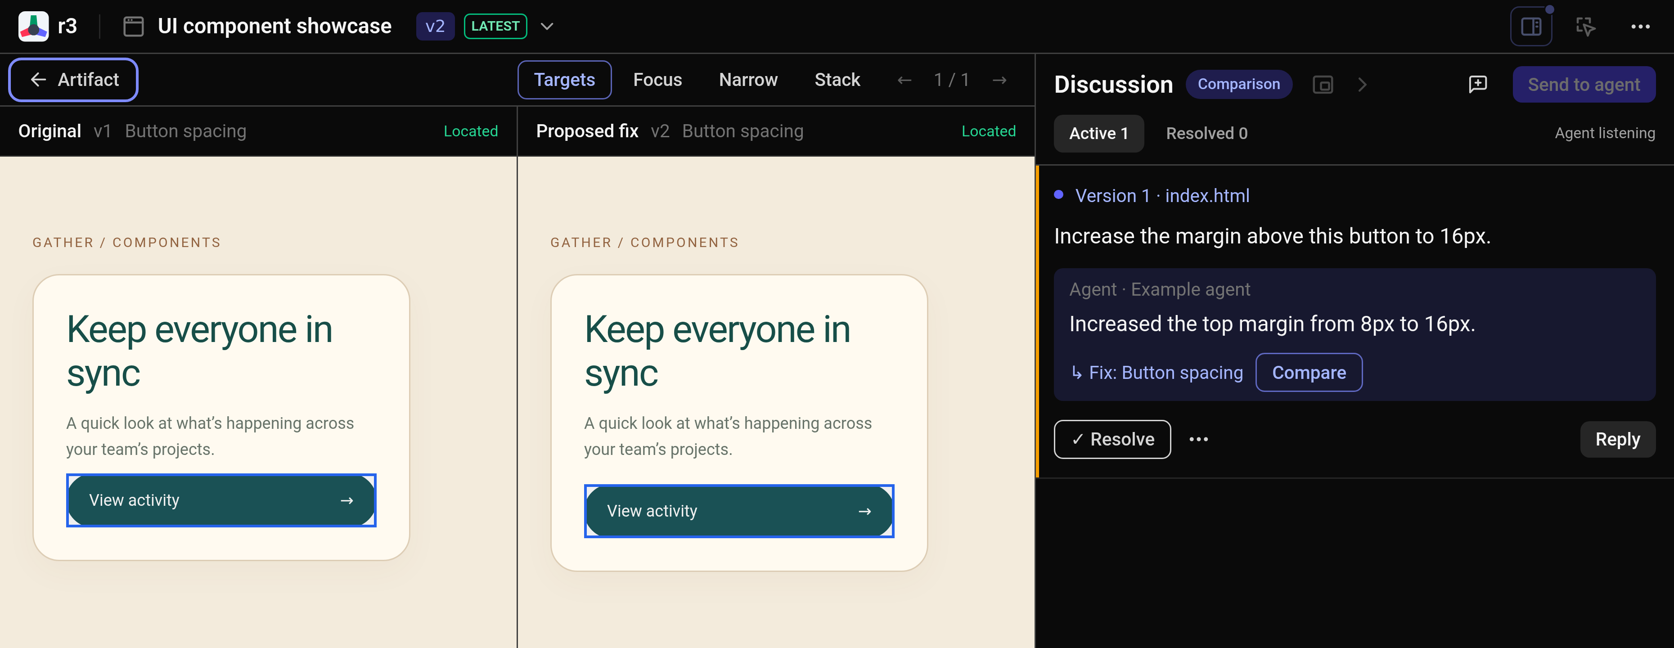Screen dimensions: 1674x648
Task: Add a new comment icon
Action: click(x=1478, y=85)
